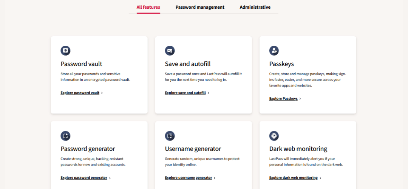The height and width of the screenshot is (189, 408).
Task: Click chevron after Explore password vault
Action: coord(102,93)
